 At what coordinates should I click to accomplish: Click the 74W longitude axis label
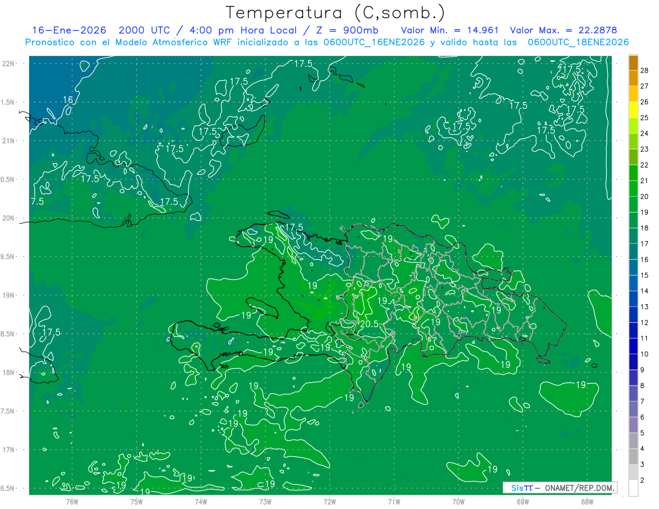pyautogui.click(x=201, y=502)
